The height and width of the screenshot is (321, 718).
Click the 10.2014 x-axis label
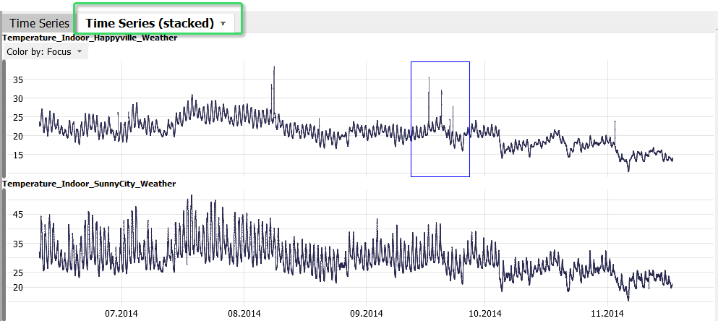484,313
